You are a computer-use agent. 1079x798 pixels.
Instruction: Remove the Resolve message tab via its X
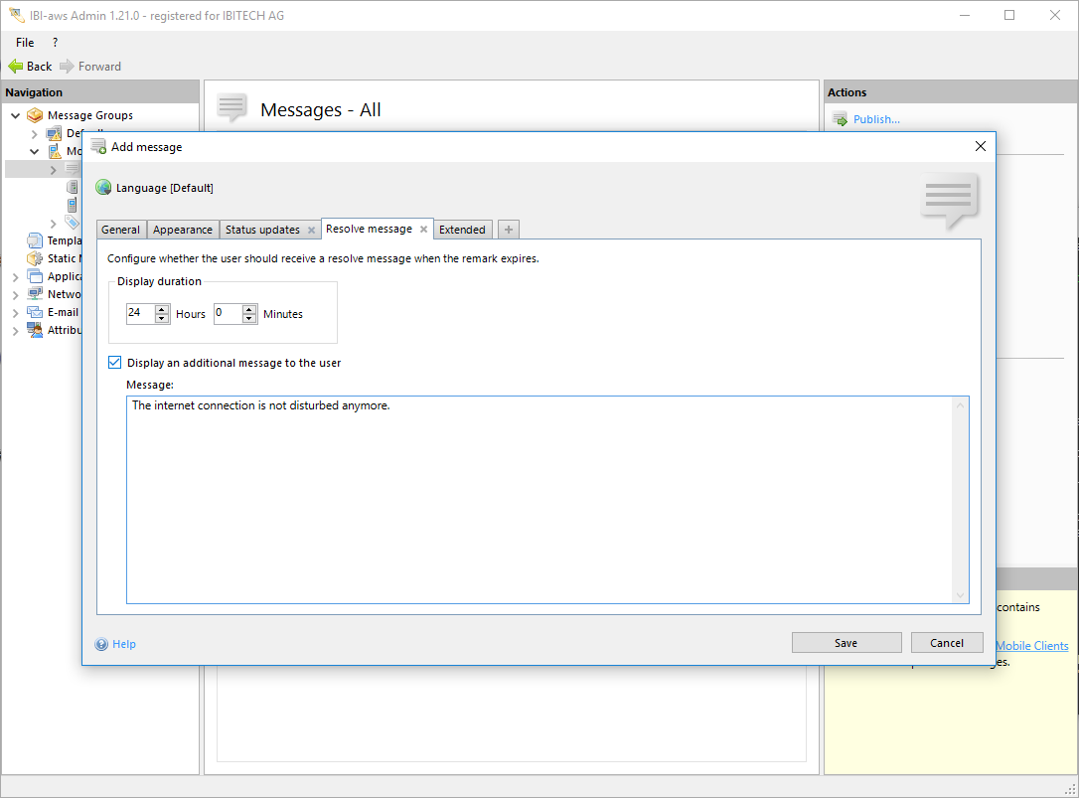(423, 230)
